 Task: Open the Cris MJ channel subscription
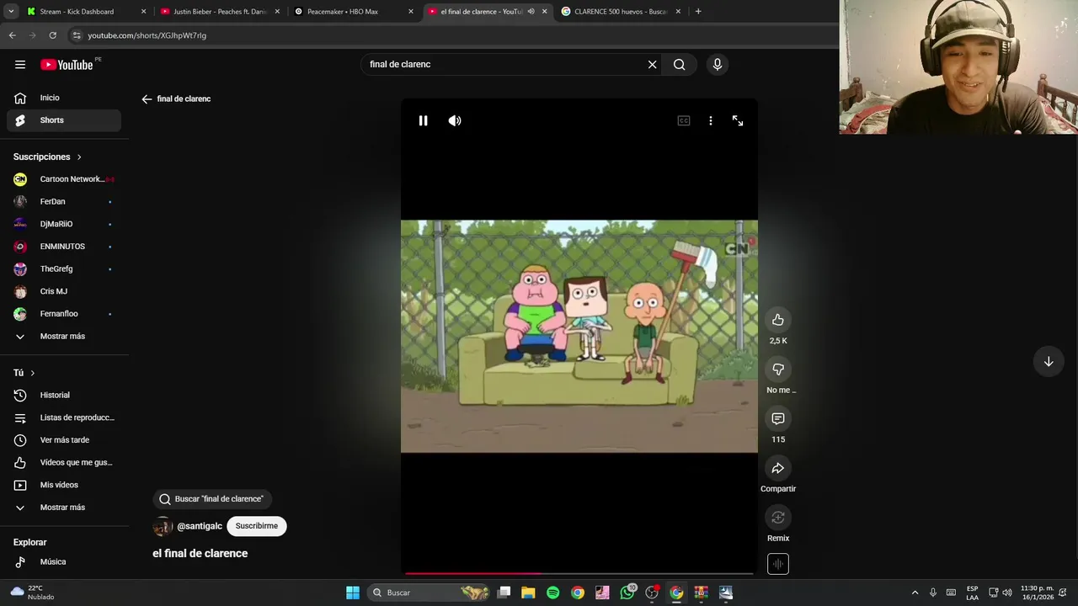click(x=64, y=291)
